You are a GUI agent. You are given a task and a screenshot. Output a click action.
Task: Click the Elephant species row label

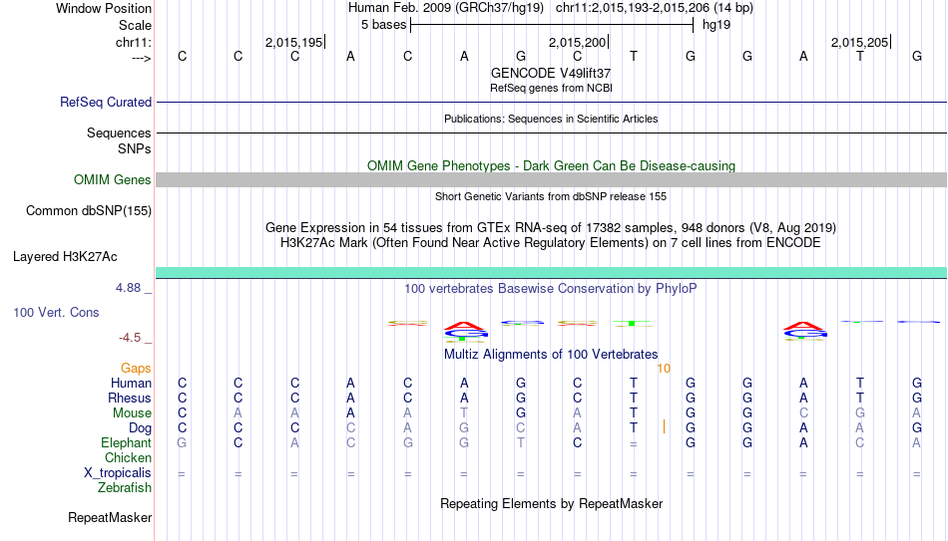(x=126, y=442)
